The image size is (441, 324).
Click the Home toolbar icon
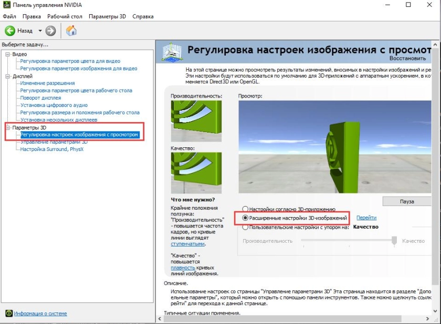(71, 30)
